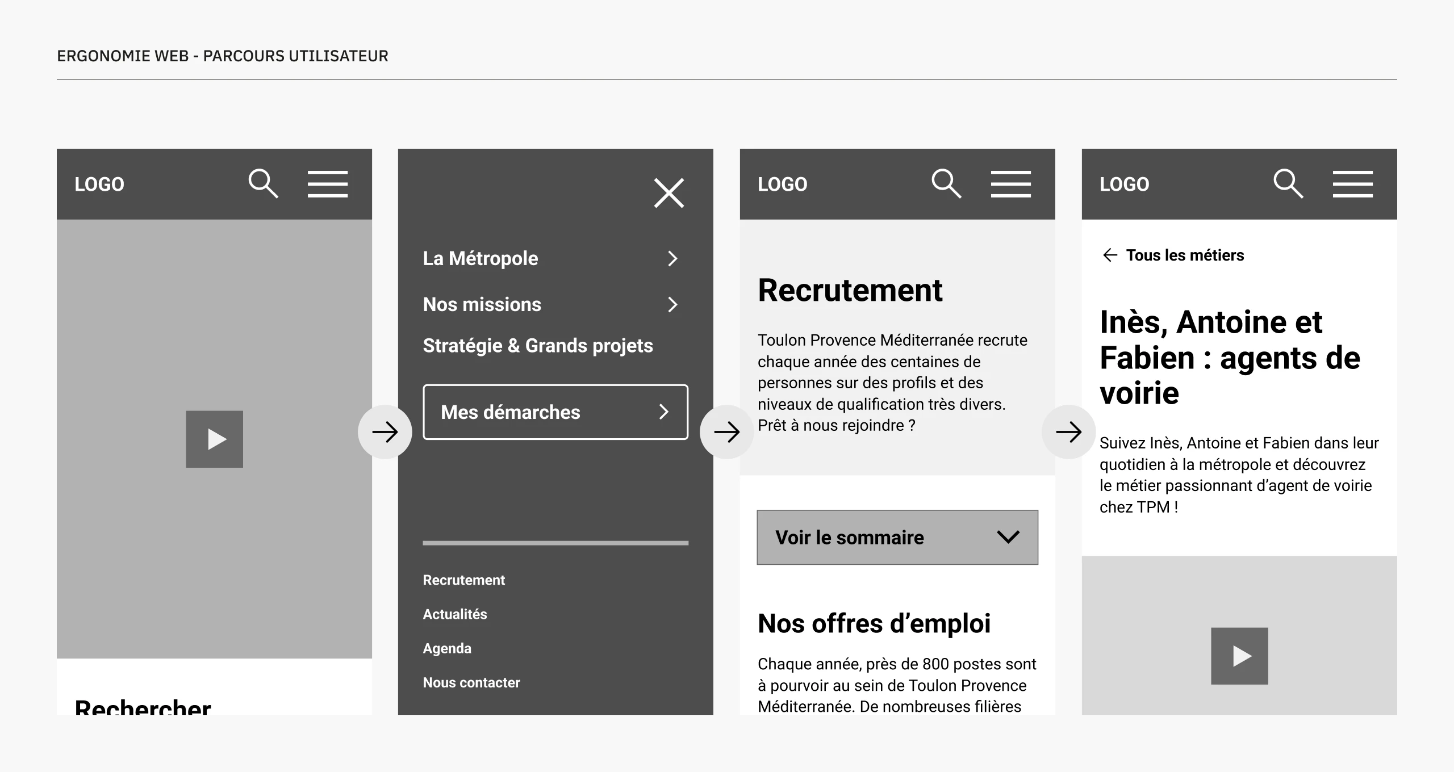1454x772 pixels.
Task: Open the Agenda link in menu
Action: click(447, 649)
